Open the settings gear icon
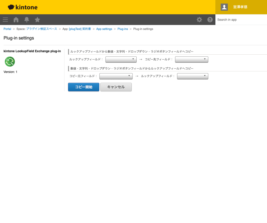 (199, 20)
